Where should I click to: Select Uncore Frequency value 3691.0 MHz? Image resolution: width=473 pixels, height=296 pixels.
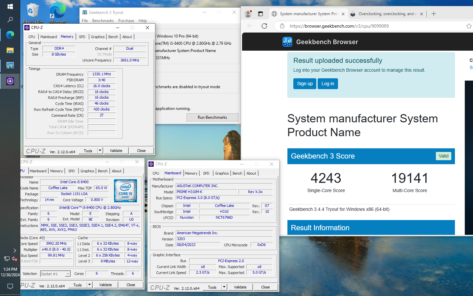click(x=130, y=60)
